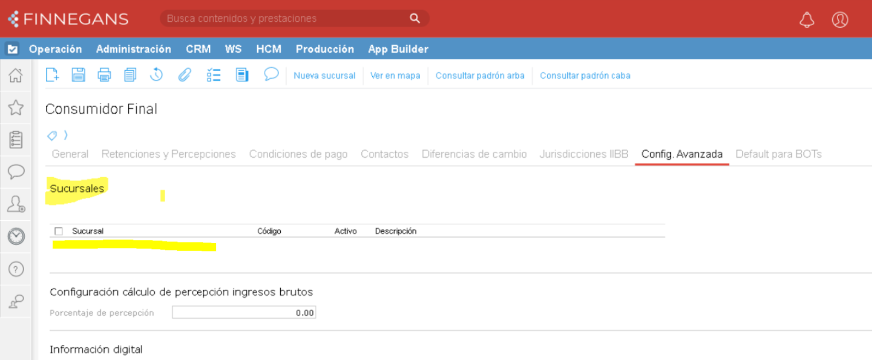Click the Nueva sucursal link
872x360 pixels.
[324, 76]
